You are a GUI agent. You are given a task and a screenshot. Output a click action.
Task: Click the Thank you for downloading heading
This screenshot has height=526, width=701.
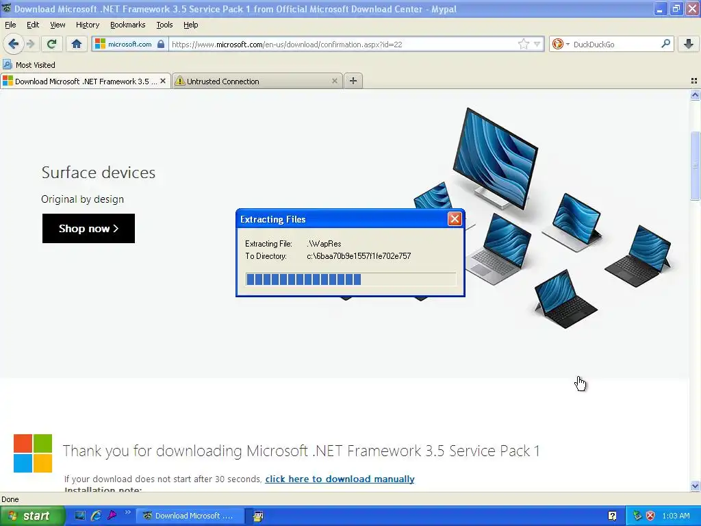pos(301,451)
